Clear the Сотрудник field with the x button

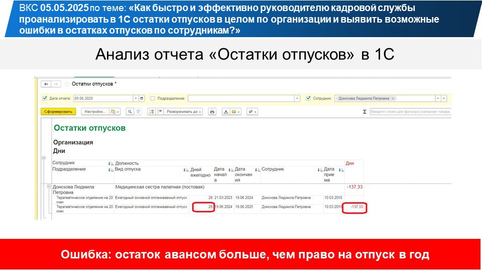click(x=443, y=98)
